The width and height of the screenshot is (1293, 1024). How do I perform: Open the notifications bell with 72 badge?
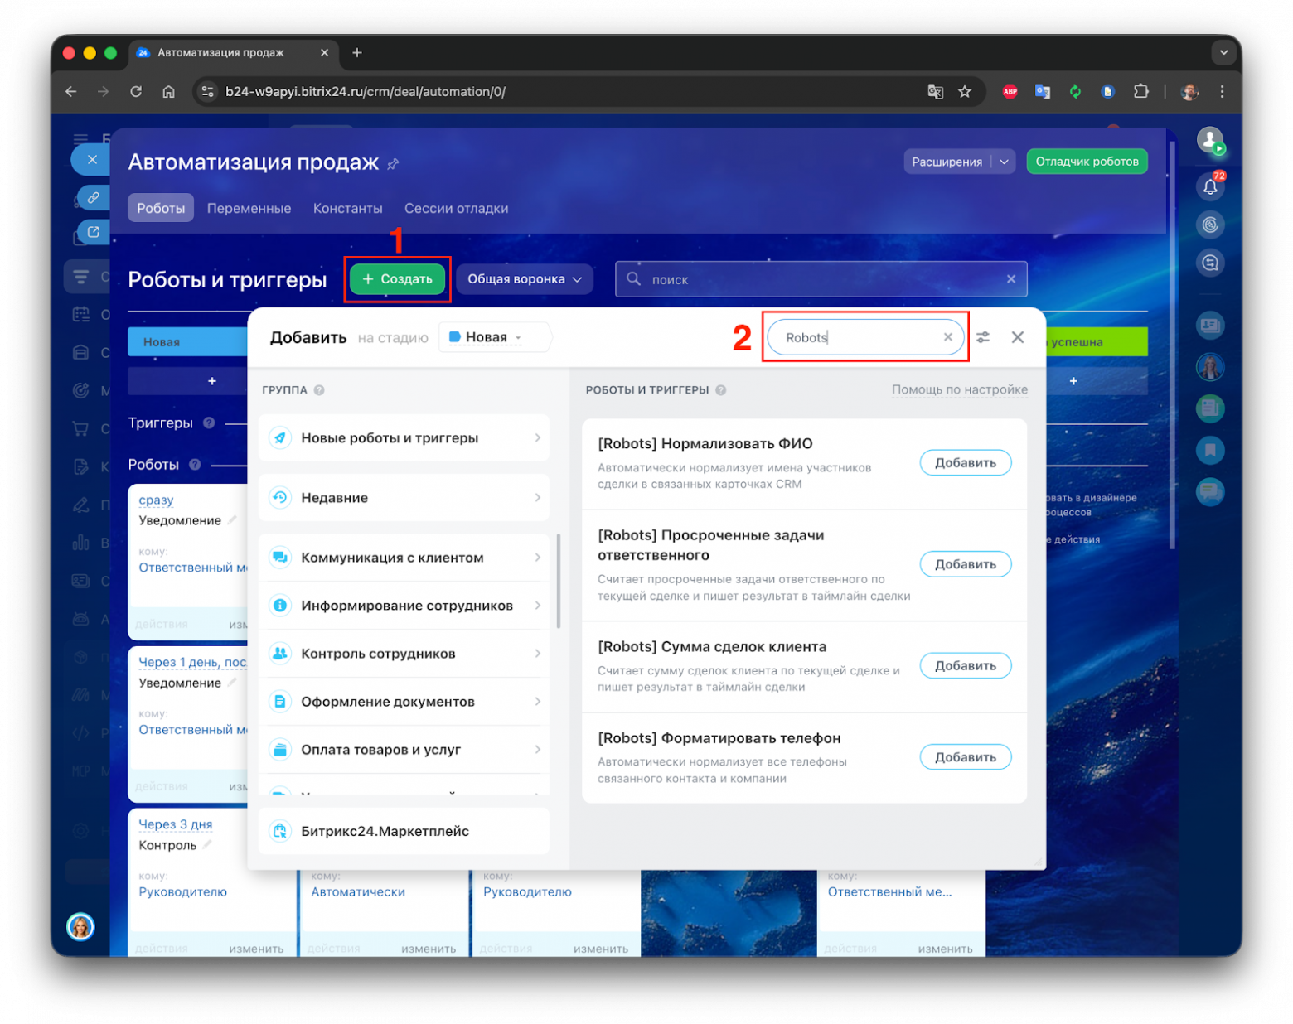click(1210, 186)
